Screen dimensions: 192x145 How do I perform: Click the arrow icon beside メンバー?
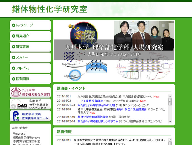[x=13, y=57]
